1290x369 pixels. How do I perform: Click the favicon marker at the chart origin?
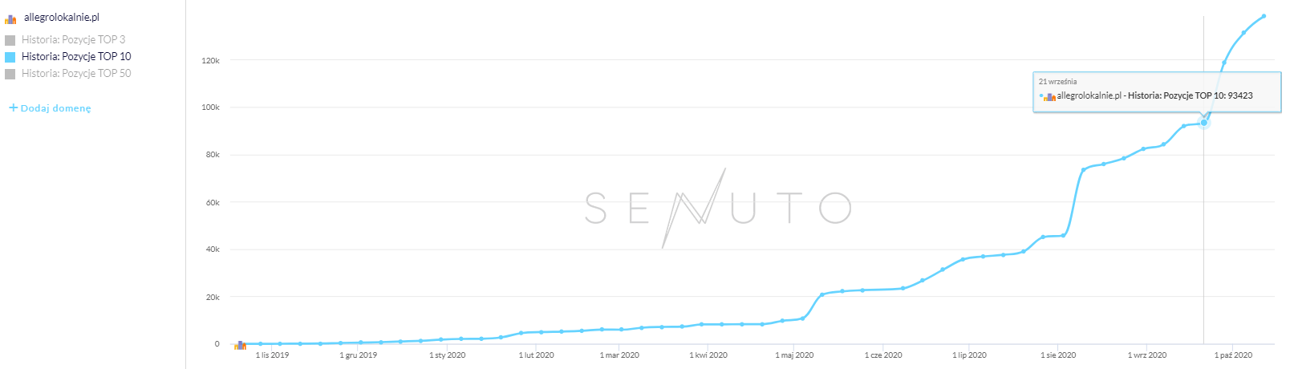click(x=240, y=345)
